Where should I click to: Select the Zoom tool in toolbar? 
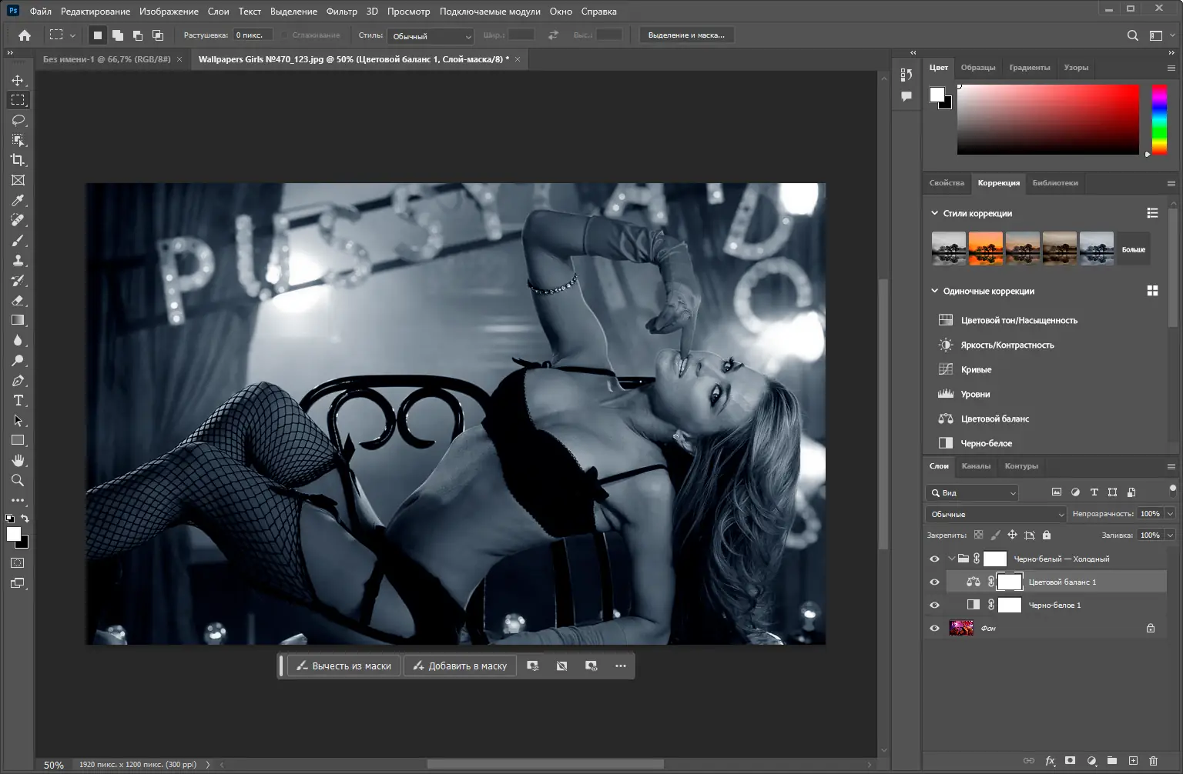click(x=18, y=480)
